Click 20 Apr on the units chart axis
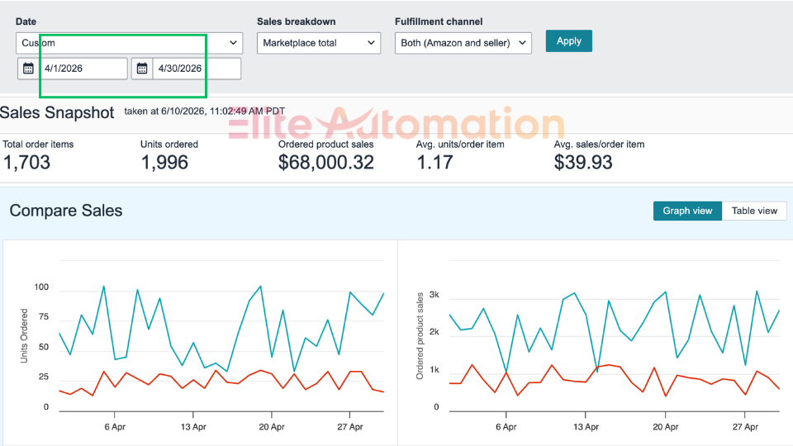This screenshot has width=793, height=446. [272, 427]
